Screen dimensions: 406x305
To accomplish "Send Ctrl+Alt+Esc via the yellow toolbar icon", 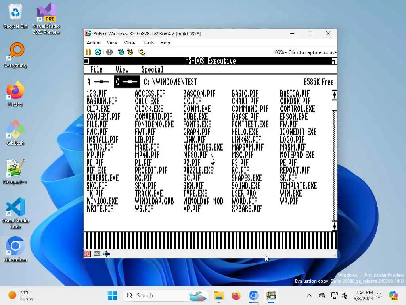I will pos(130,52).
